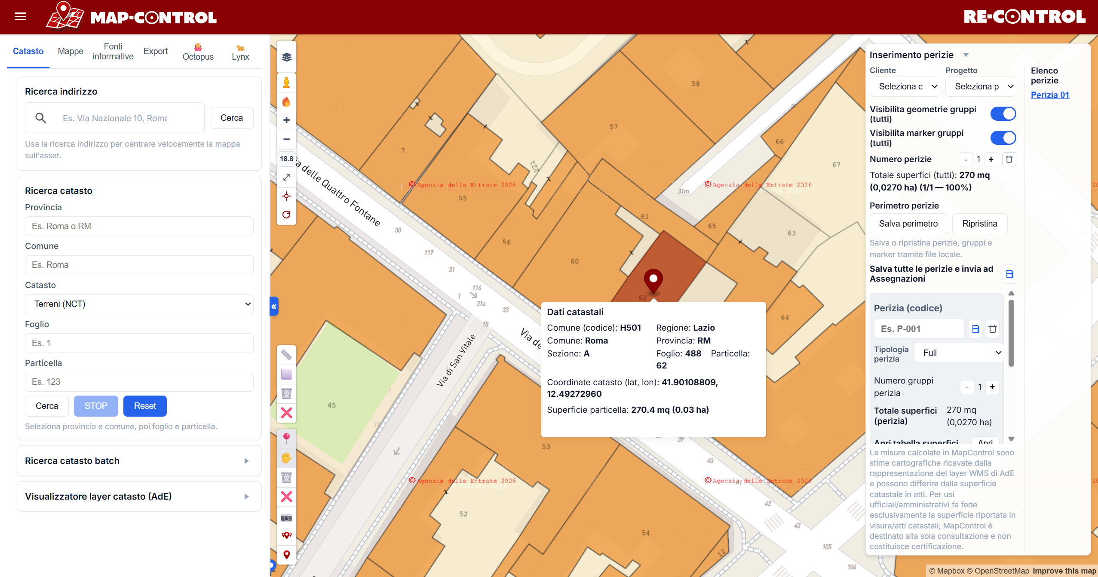Toggle Visibilita marker gruppi switch

click(x=1003, y=138)
